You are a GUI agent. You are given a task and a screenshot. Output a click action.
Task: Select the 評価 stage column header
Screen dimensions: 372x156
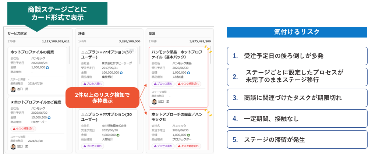pyautogui.click(x=81, y=34)
